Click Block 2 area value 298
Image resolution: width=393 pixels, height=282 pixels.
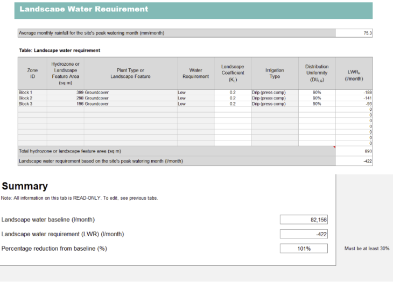click(65, 98)
